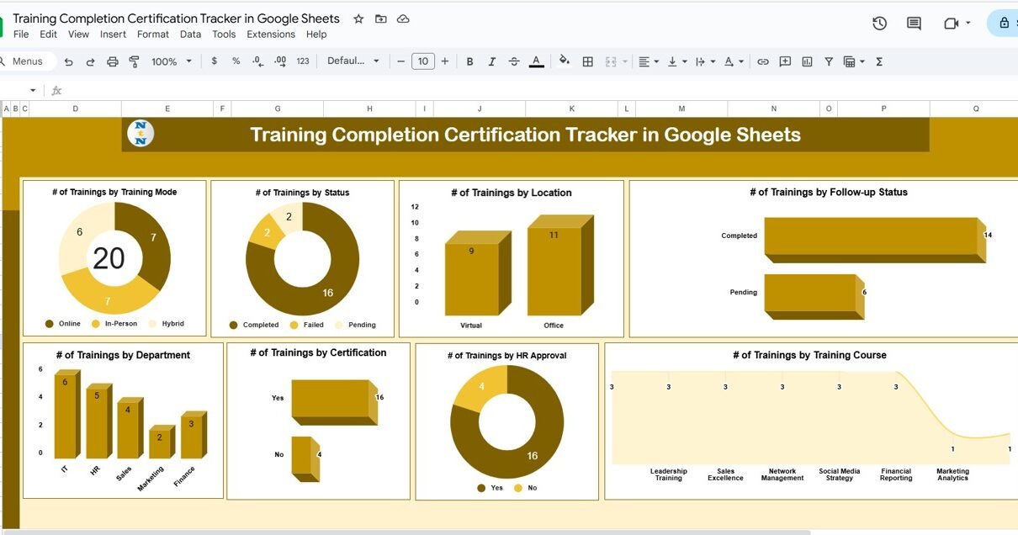Redo the last action
1018x535 pixels.
click(90, 61)
